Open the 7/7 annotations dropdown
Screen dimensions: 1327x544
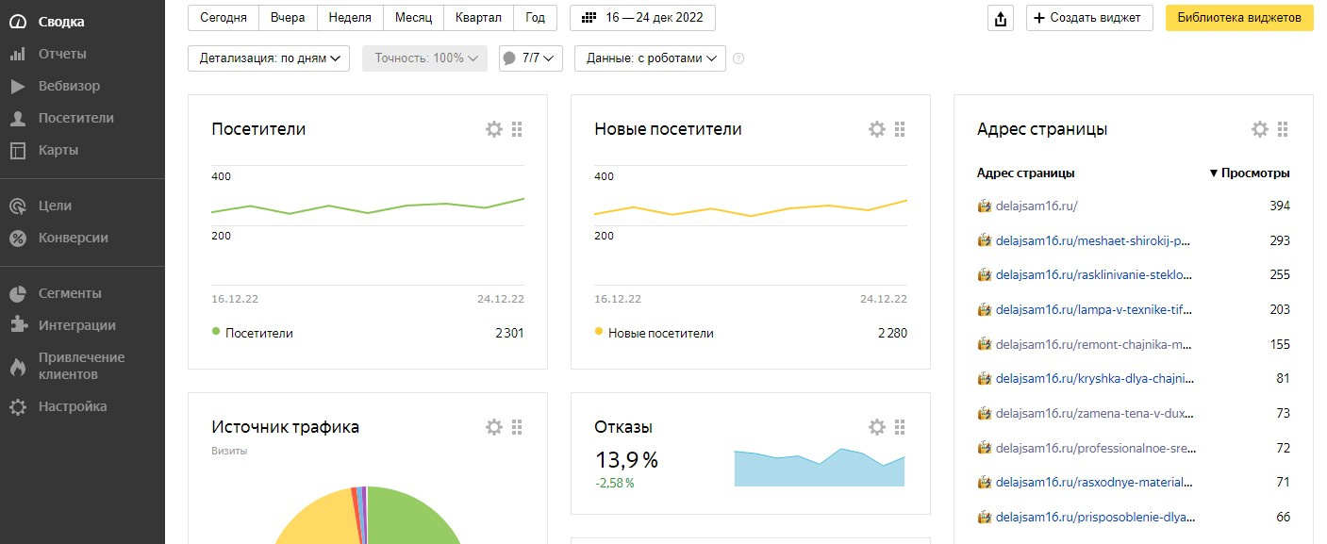coord(531,58)
